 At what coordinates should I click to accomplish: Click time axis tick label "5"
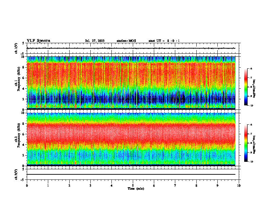point(133,186)
